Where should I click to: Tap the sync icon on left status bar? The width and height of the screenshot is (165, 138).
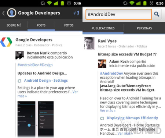[x=43, y=3]
